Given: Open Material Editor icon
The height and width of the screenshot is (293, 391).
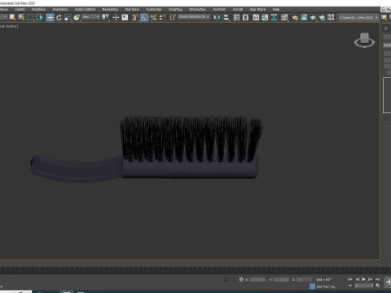Looking at the screenshot, I should [x=284, y=17].
